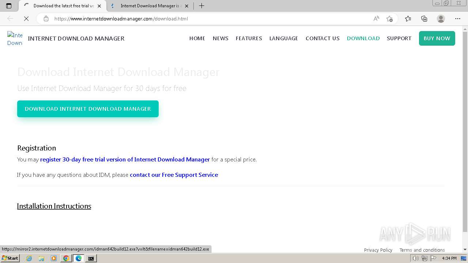
Task: Open the LANGUAGE menu
Action: tap(284, 38)
